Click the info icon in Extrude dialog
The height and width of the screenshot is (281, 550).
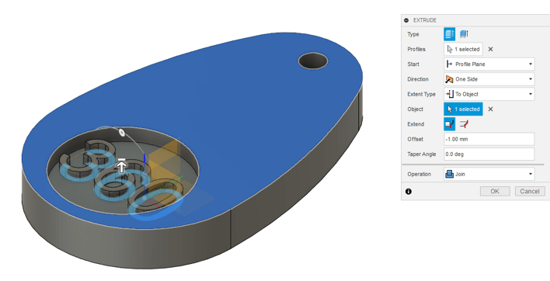click(x=409, y=191)
